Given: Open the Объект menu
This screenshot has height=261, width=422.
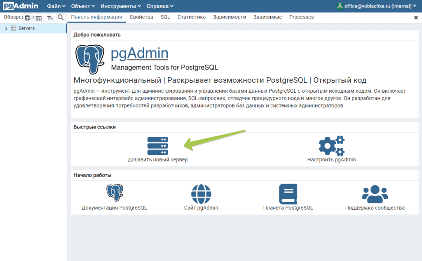Looking at the screenshot, I should coord(82,6).
